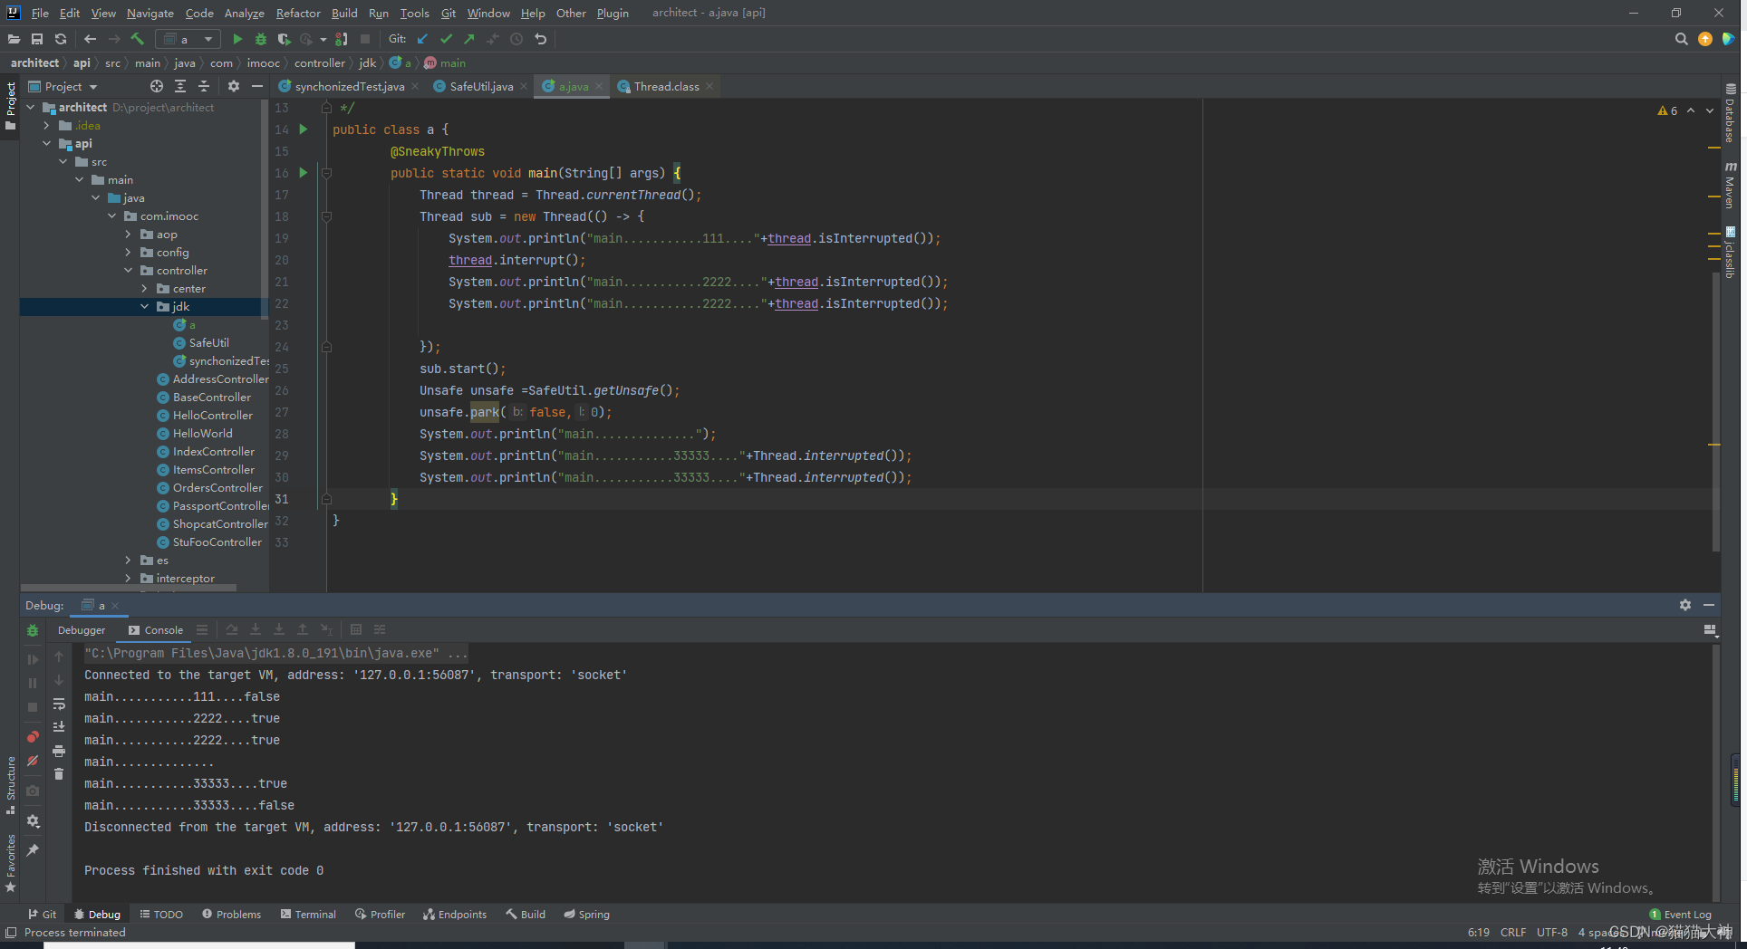Image resolution: width=1747 pixels, height=949 pixels.
Task: Open file via the toolbar folder icon
Action: click(14, 39)
